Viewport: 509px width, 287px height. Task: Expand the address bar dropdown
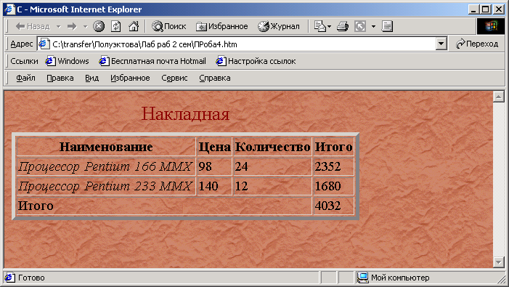pos(441,44)
